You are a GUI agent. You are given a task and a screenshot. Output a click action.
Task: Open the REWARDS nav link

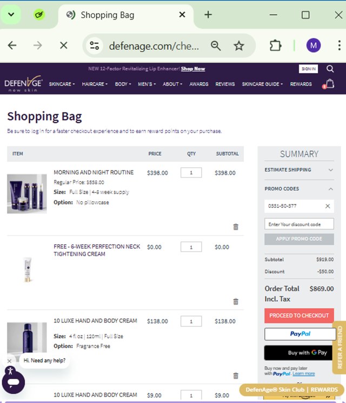(301, 84)
